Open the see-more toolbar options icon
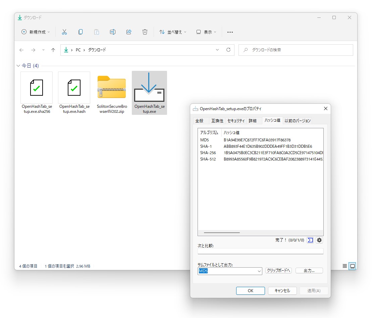 tap(230, 32)
